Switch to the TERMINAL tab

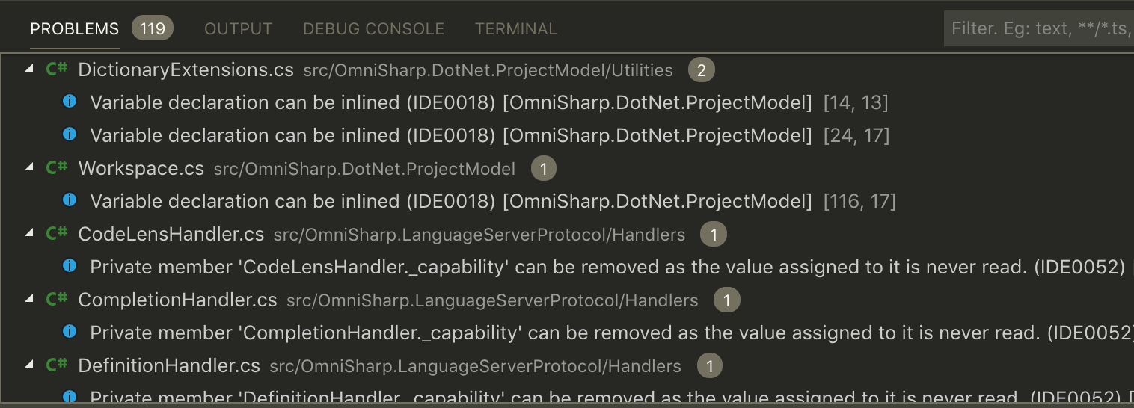pyautogui.click(x=516, y=29)
